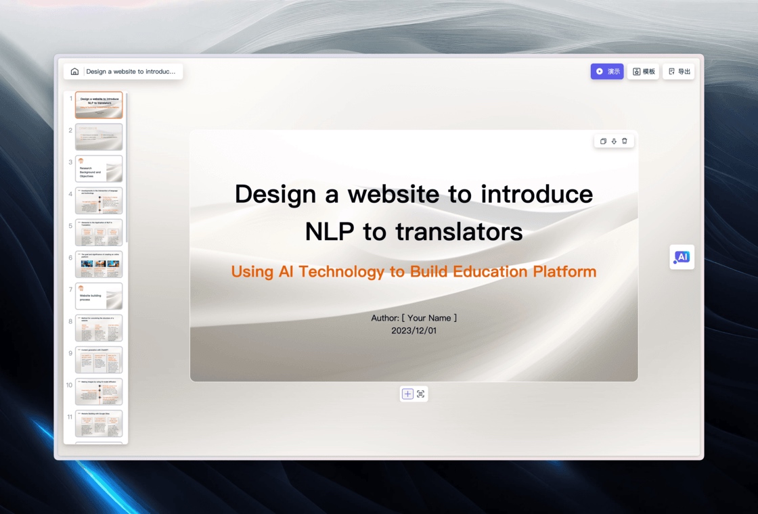758x514 pixels.
Task: Click the text scan icon below slide
Action: (420, 394)
